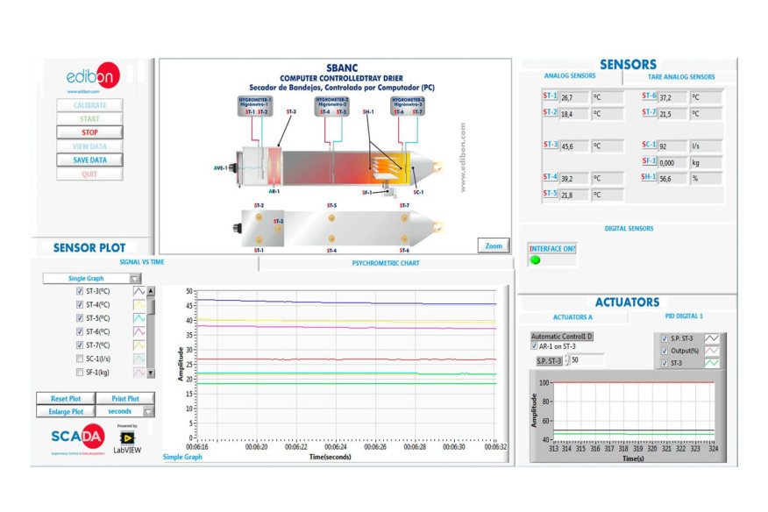Click the SC-1 plot line icon in legend
This screenshot has width=768, height=512.
pos(139,359)
